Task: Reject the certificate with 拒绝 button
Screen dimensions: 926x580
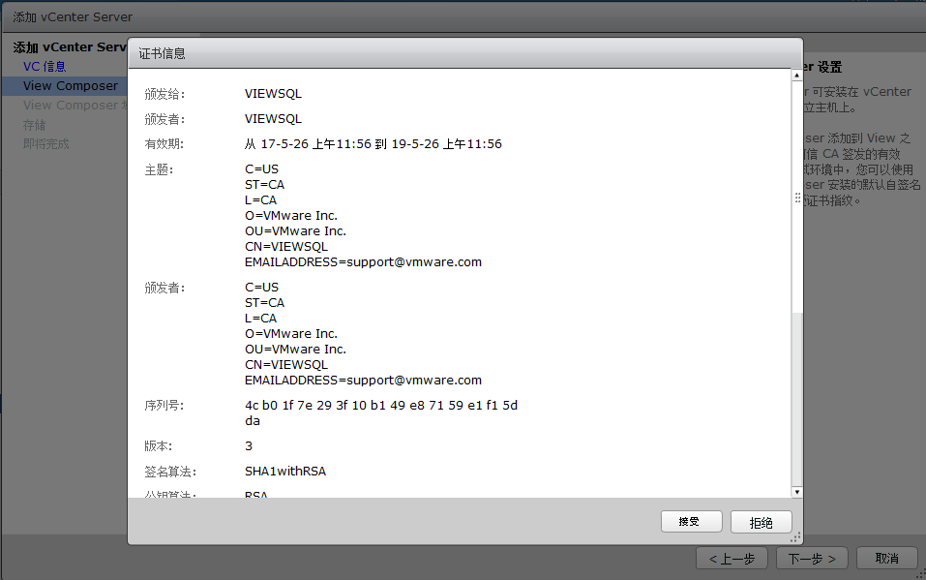Action: [x=761, y=522]
